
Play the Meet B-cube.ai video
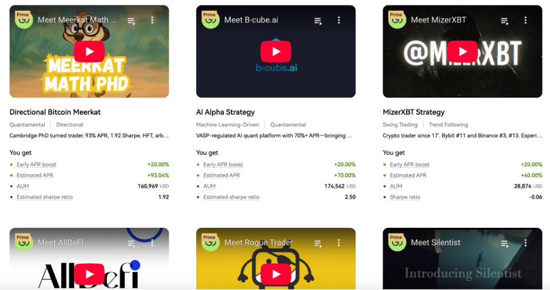click(276, 51)
